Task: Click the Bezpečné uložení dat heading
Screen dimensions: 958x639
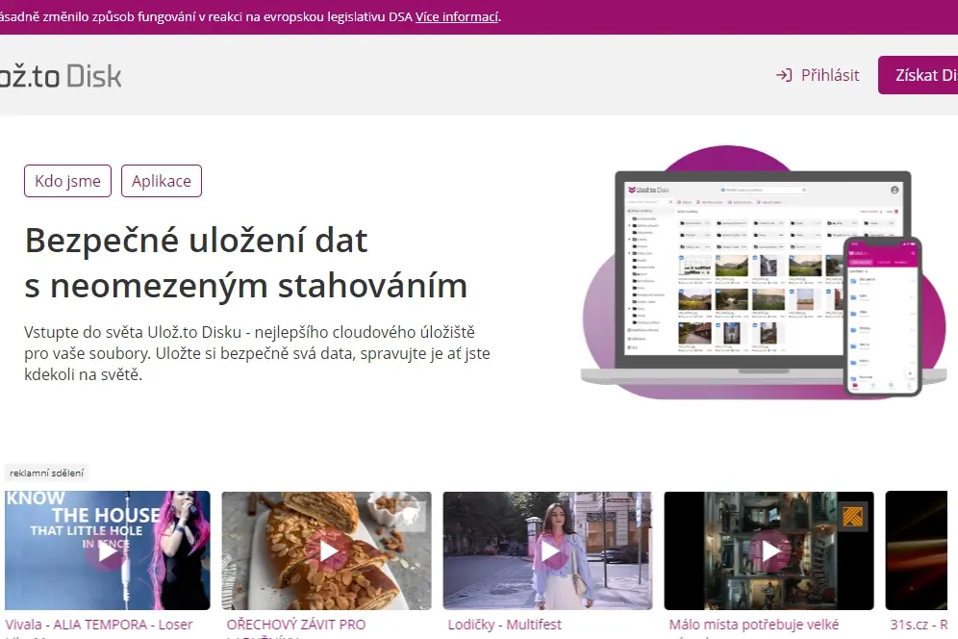Action: click(245, 263)
